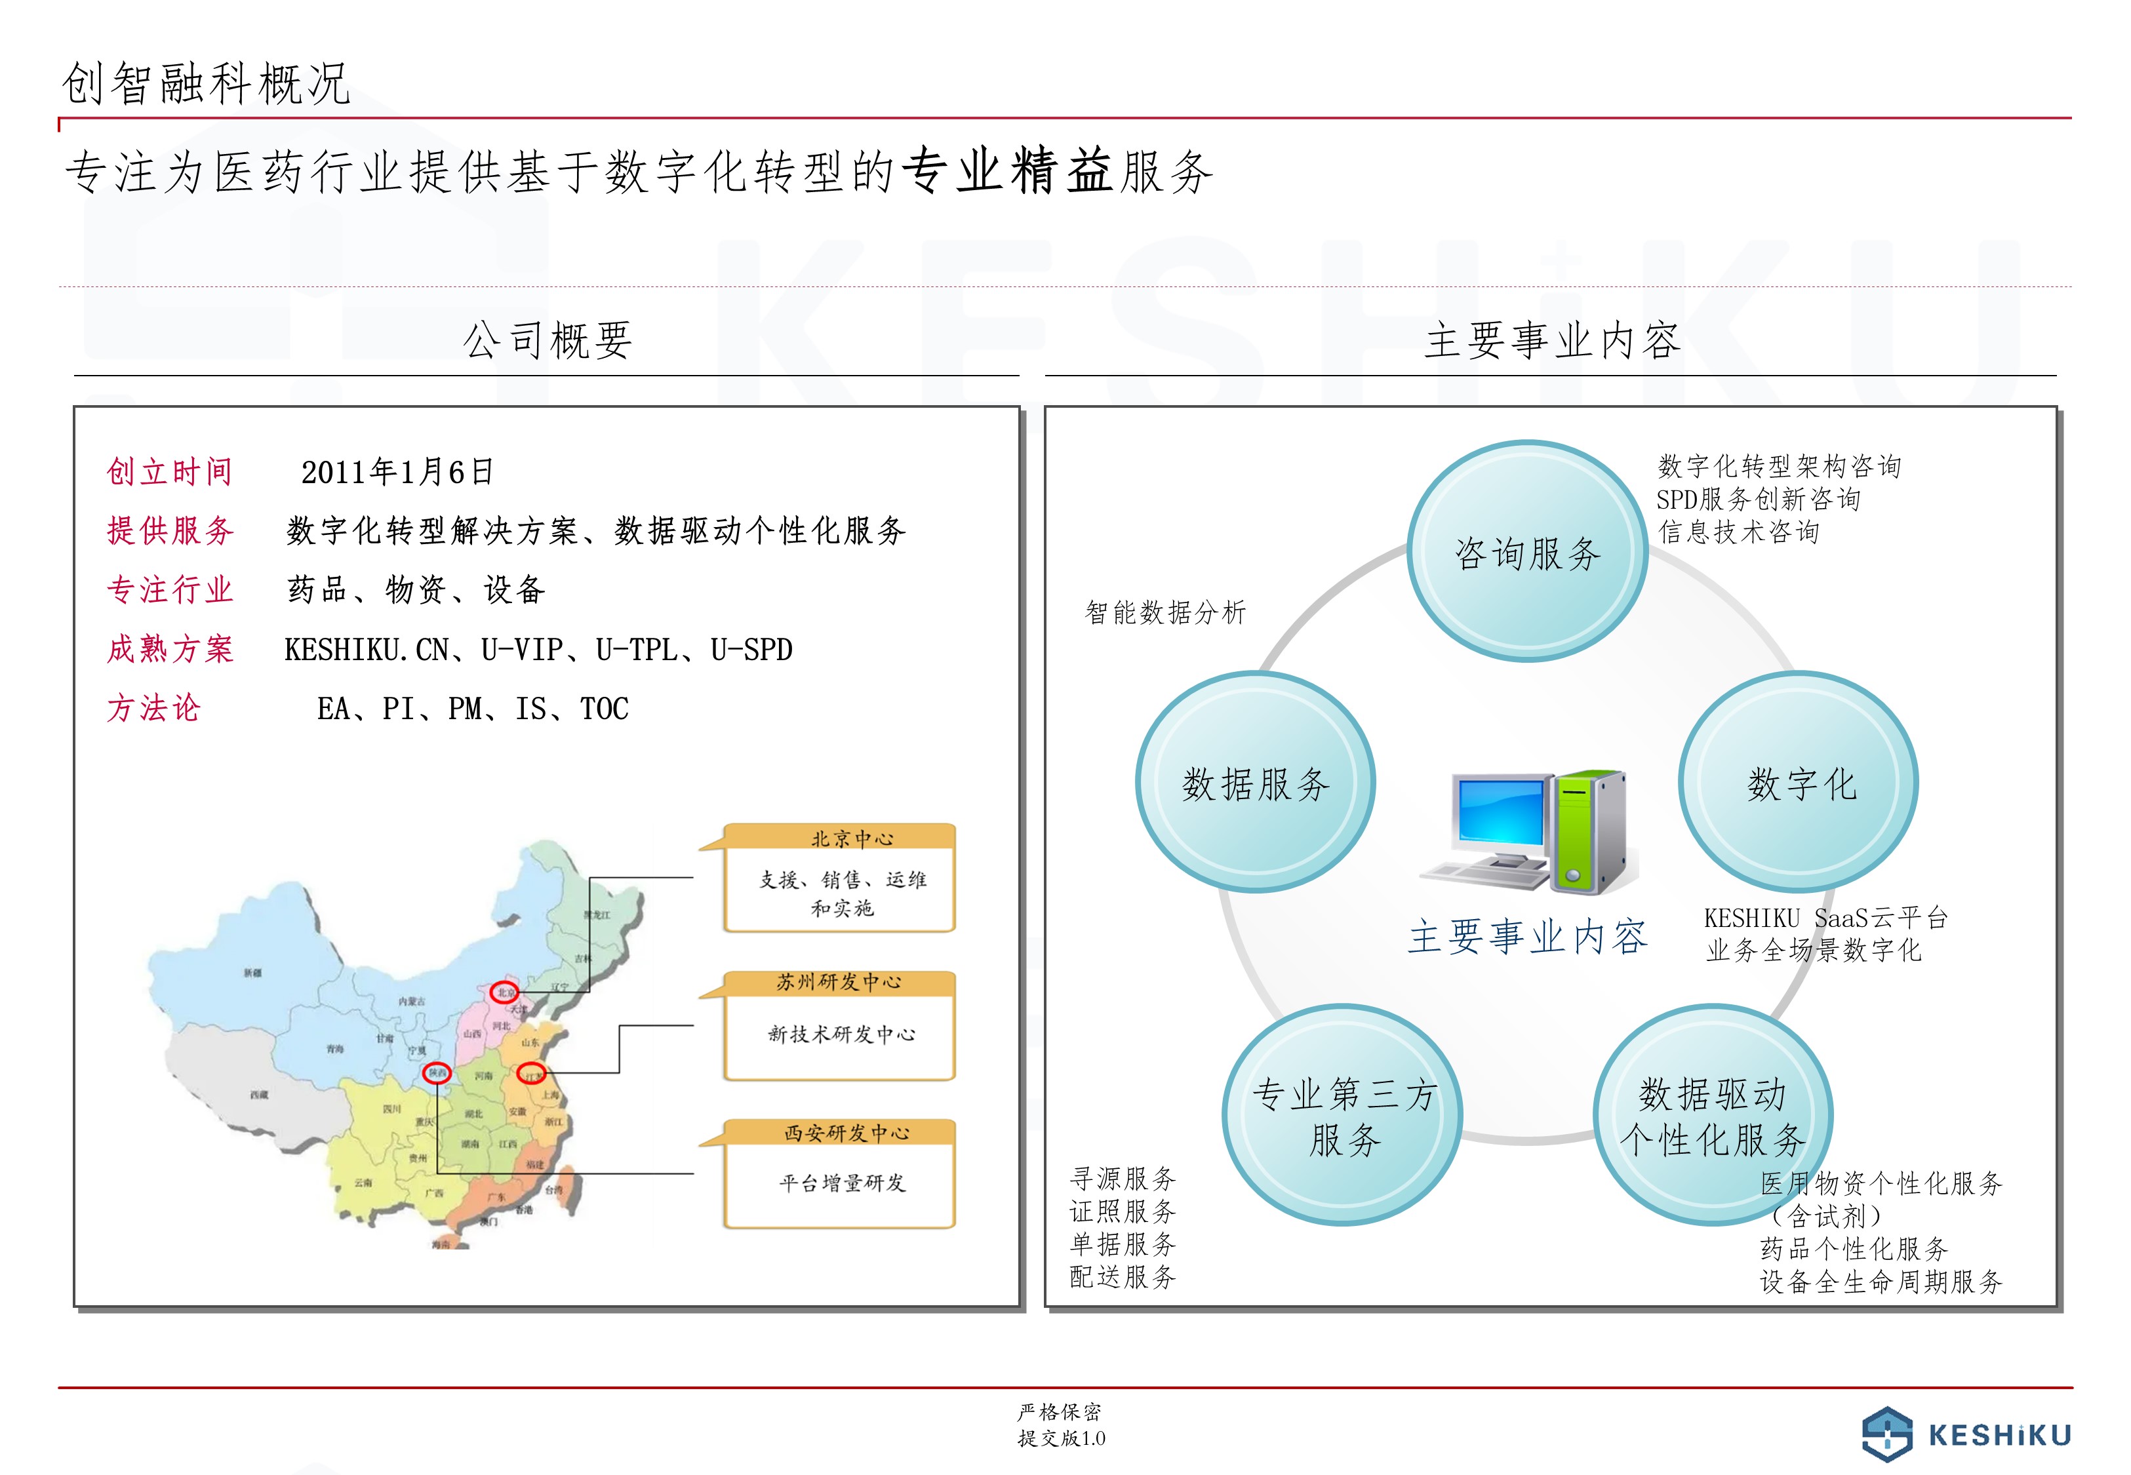Screen dimensions: 2131x1475
Task: Click the 药品个性化服务 text
Action: 1854,1249
